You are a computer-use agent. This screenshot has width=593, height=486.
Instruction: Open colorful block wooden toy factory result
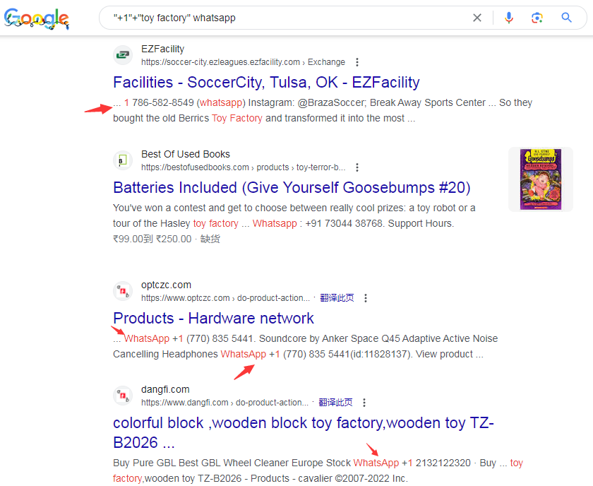point(304,423)
